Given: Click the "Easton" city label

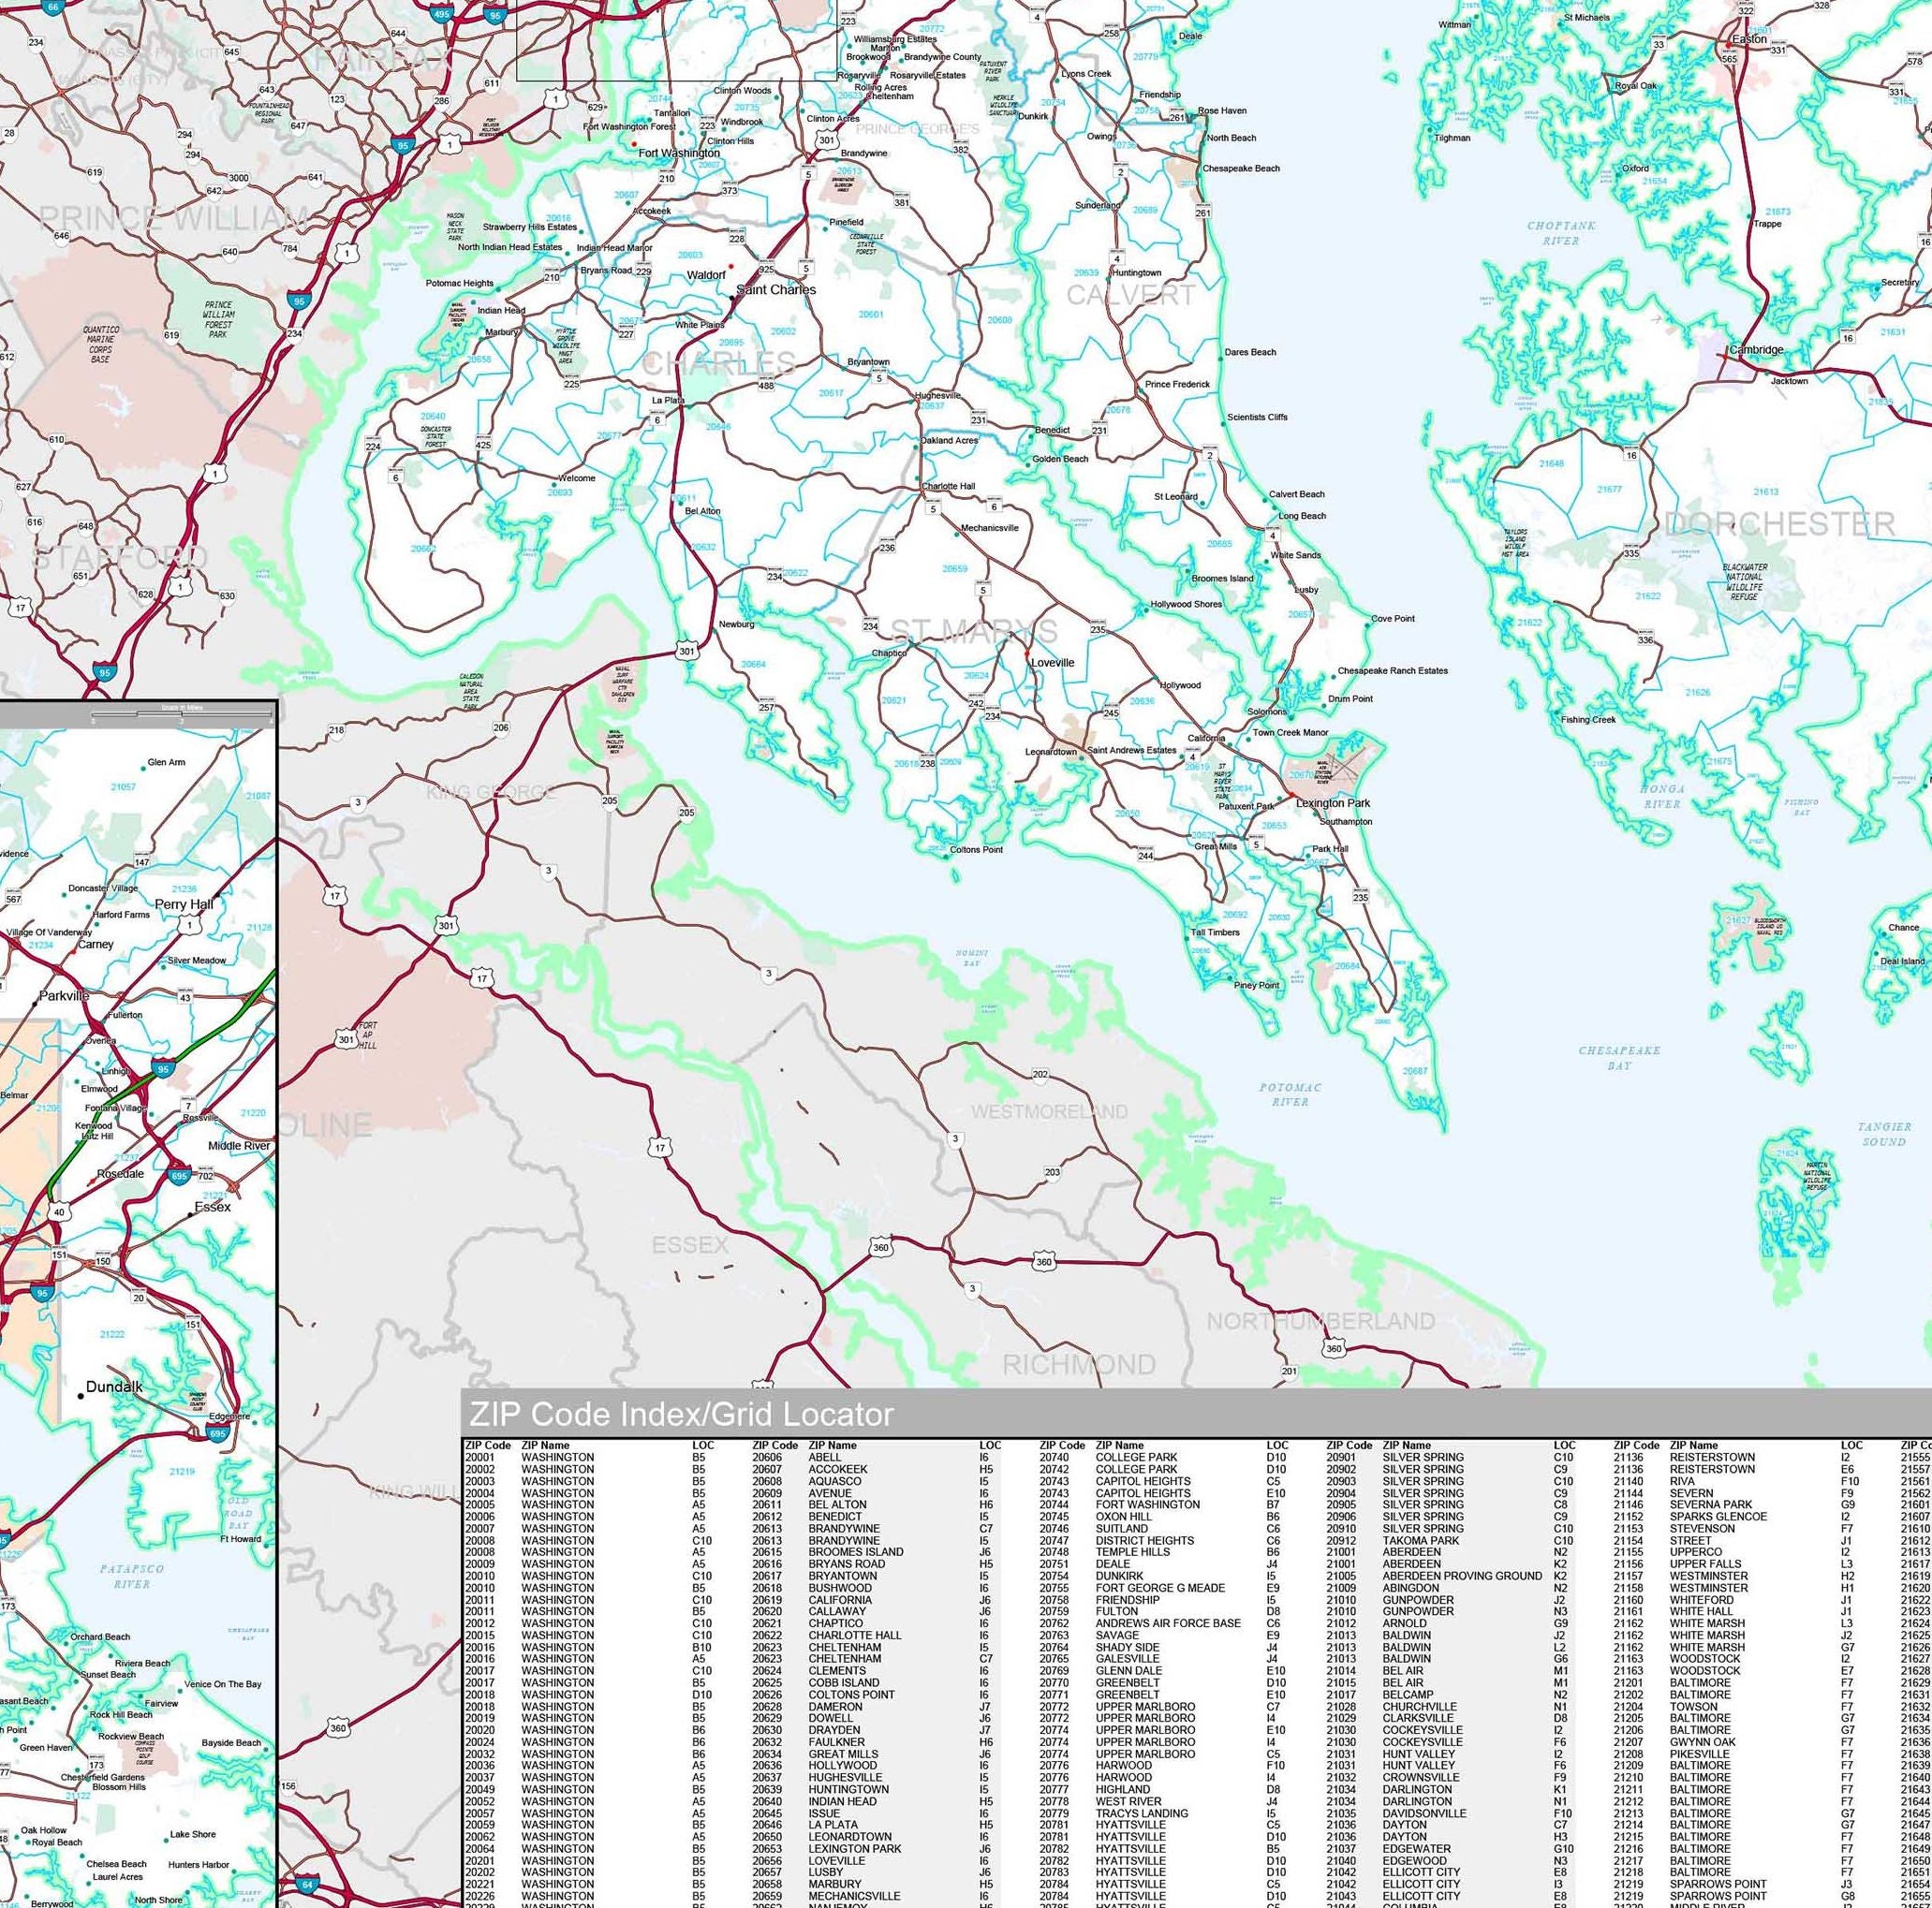Looking at the screenshot, I should pyautogui.click(x=1750, y=39).
